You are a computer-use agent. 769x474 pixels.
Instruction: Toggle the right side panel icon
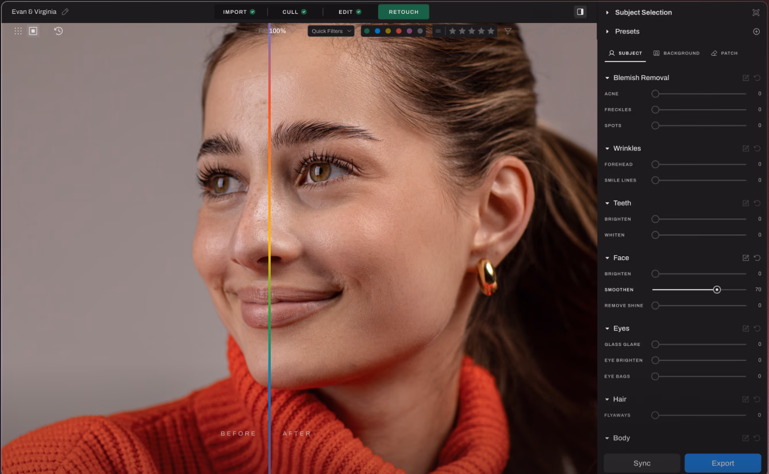(580, 11)
